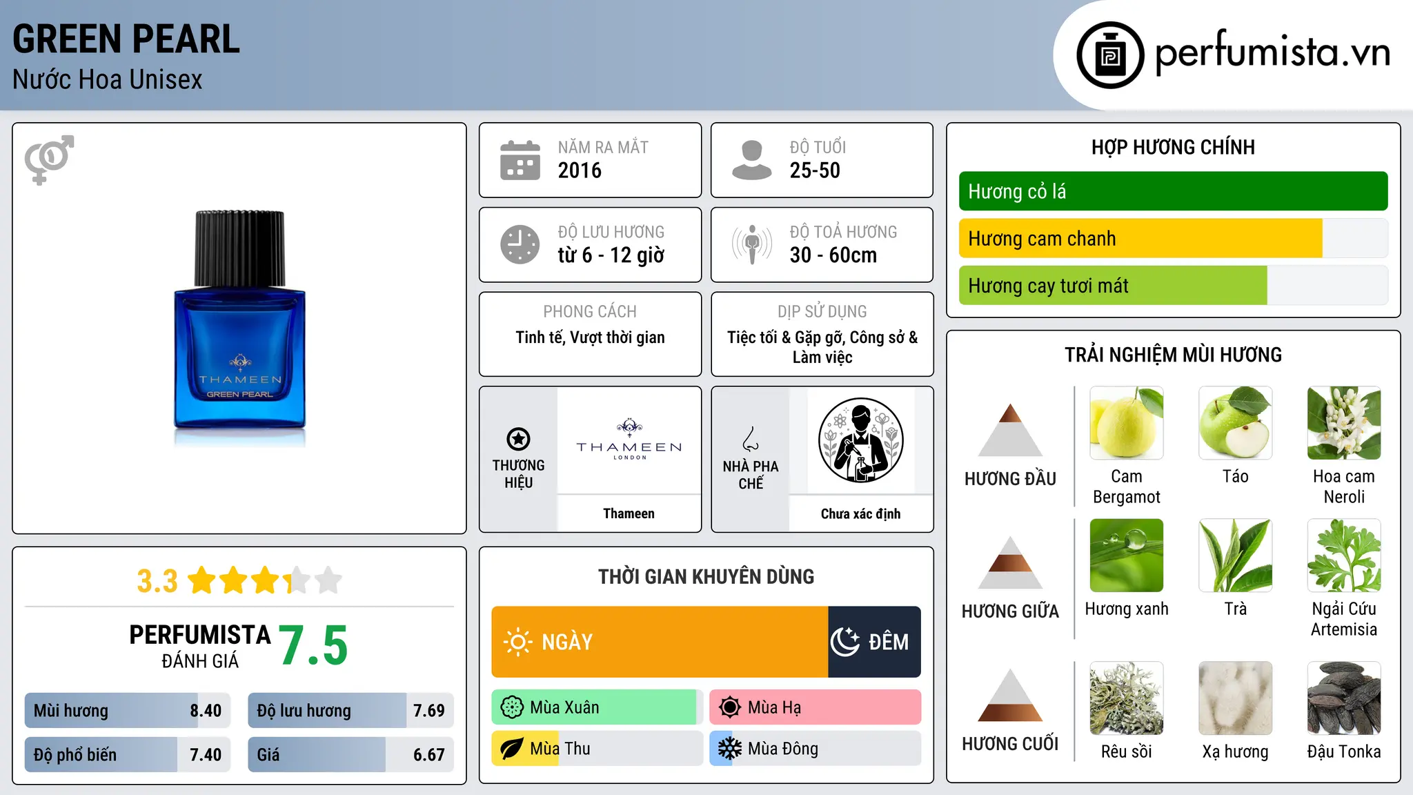Viewport: 1413px width, 795px height.
Task: Click the age range 25-50 value
Action: pyautogui.click(x=815, y=170)
